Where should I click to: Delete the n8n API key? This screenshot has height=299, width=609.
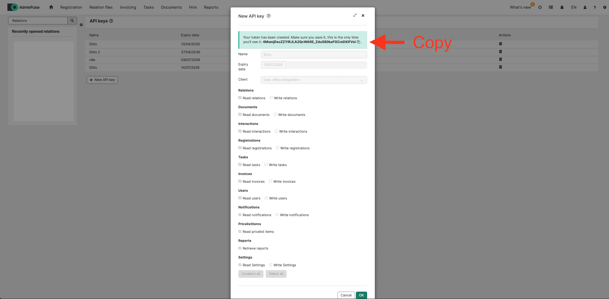[x=500, y=59]
